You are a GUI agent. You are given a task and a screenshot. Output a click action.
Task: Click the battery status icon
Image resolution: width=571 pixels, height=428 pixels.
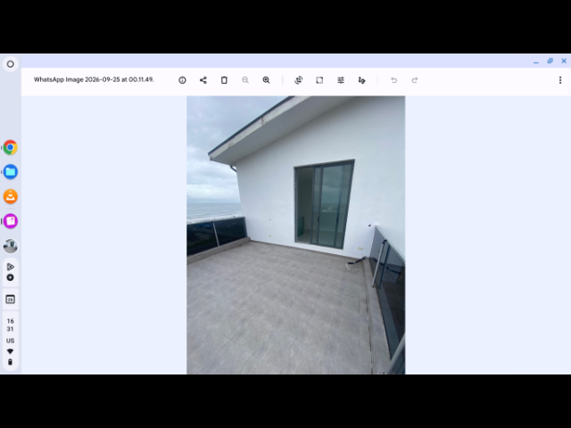click(10, 362)
